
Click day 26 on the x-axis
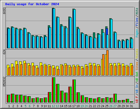tap(111, 106)
